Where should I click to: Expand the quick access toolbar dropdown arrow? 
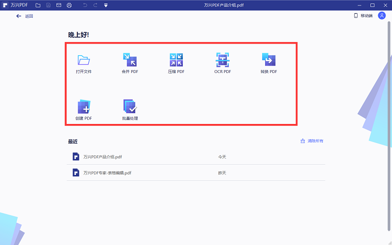pyautogui.click(x=106, y=5)
